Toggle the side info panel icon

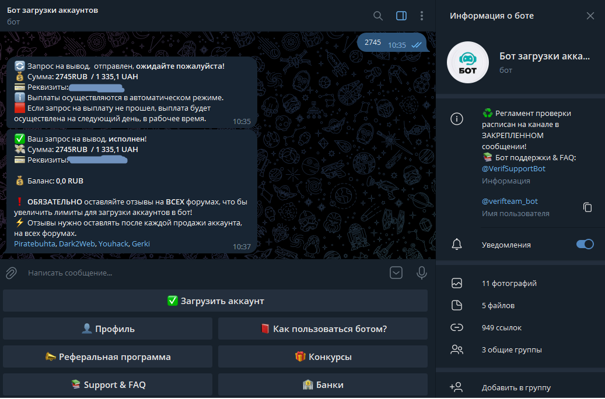point(401,16)
